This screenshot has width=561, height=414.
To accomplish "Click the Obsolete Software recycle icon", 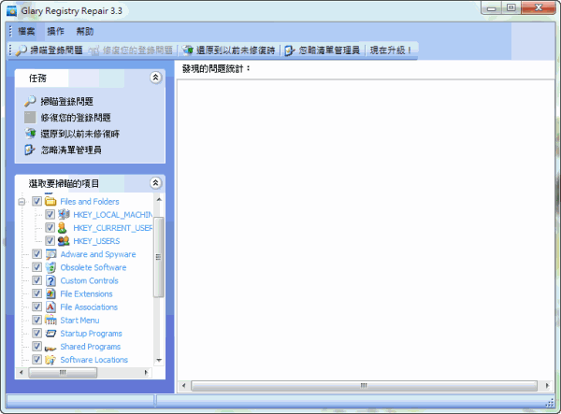I will [50, 267].
